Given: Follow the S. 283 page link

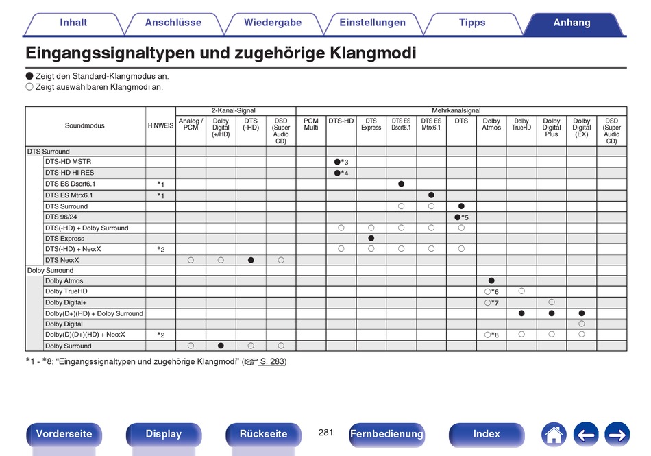Looking at the screenshot, I should pos(272,362).
